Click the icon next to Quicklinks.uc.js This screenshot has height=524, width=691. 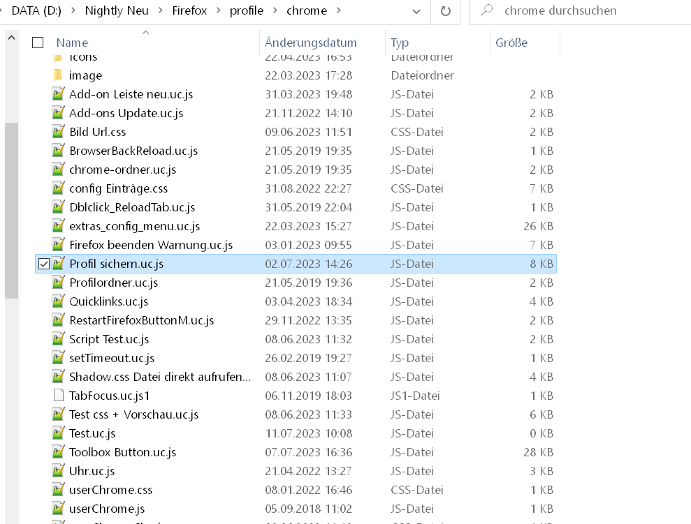pyautogui.click(x=59, y=301)
